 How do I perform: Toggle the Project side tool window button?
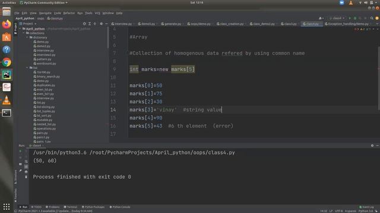[x=15, y=28]
